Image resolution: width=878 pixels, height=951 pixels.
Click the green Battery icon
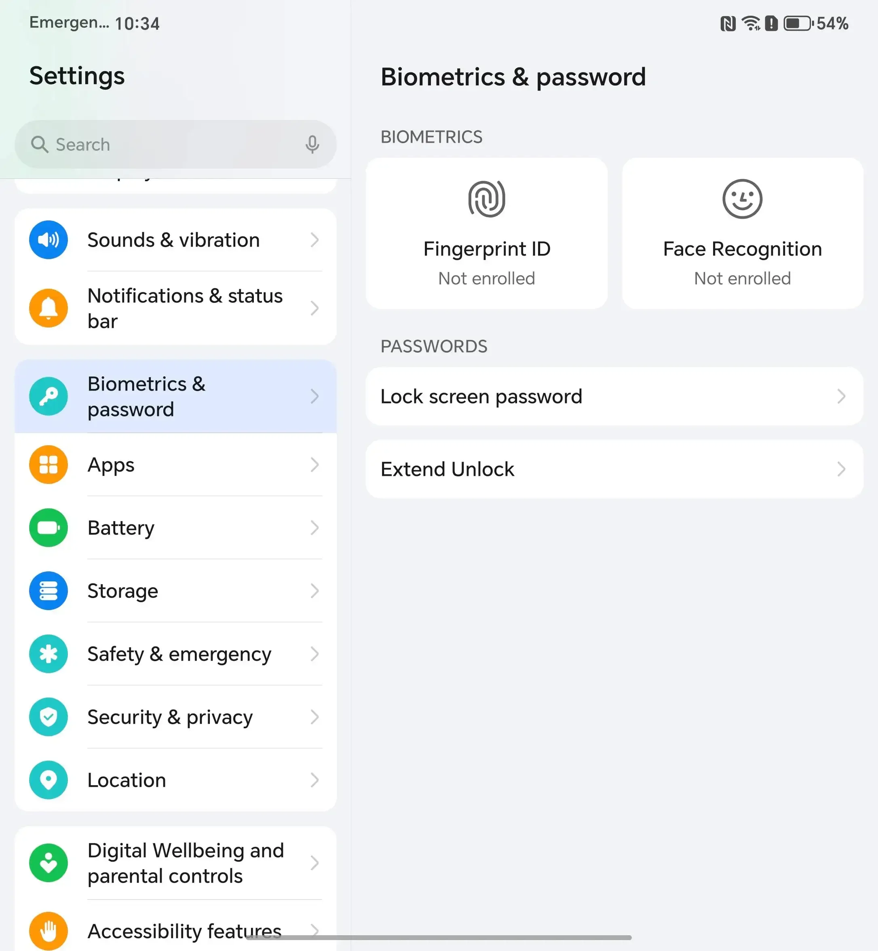48,528
